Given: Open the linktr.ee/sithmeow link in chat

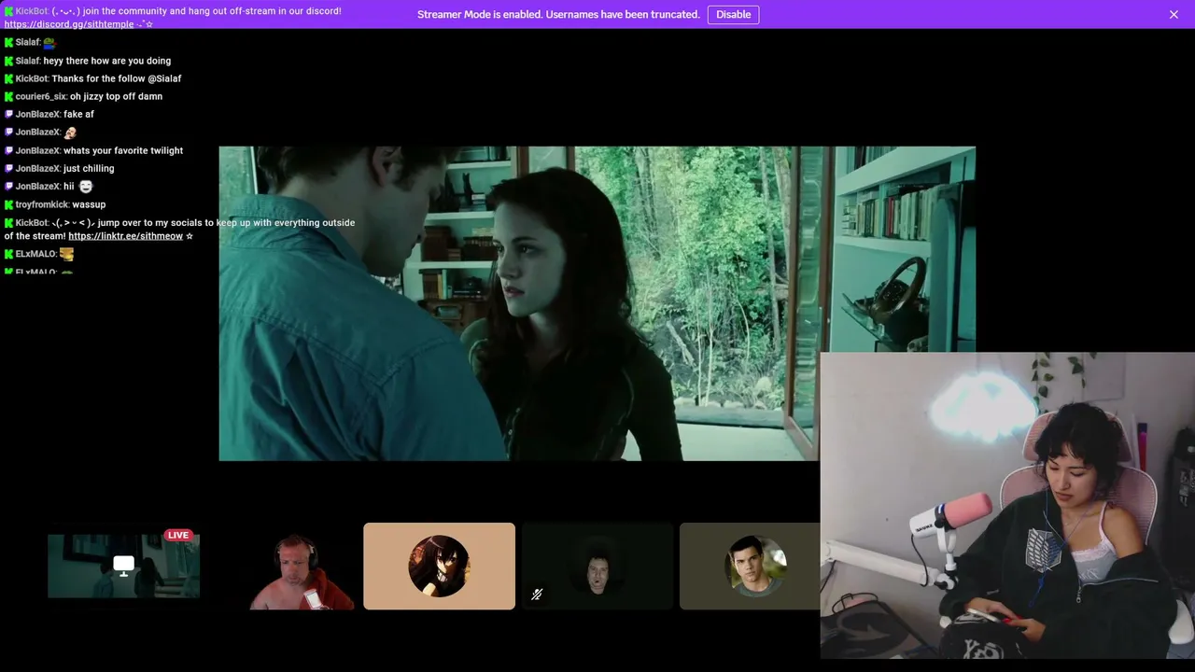Looking at the screenshot, I should pos(125,236).
